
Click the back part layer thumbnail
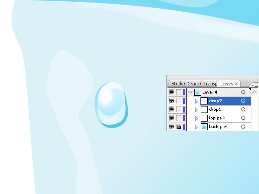coord(204,126)
